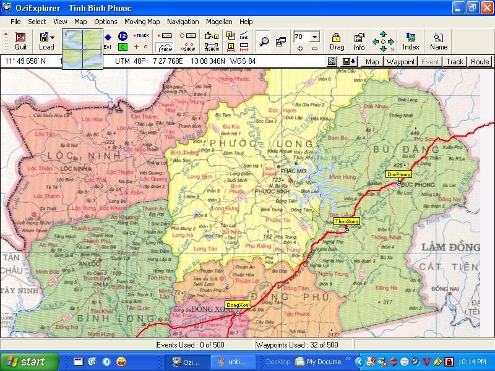Image resolution: width=495 pixels, height=371 pixels.
Task: Select the magnifying glass zoom tool
Action: tap(264, 41)
